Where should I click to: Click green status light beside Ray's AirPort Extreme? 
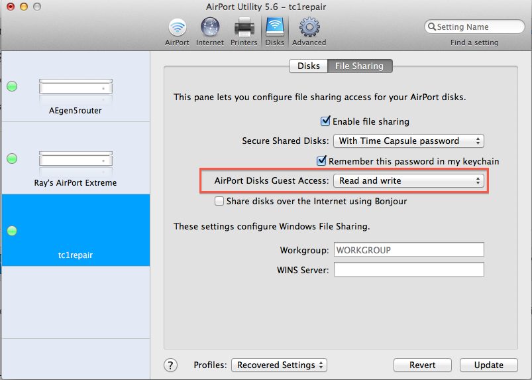coord(12,158)
